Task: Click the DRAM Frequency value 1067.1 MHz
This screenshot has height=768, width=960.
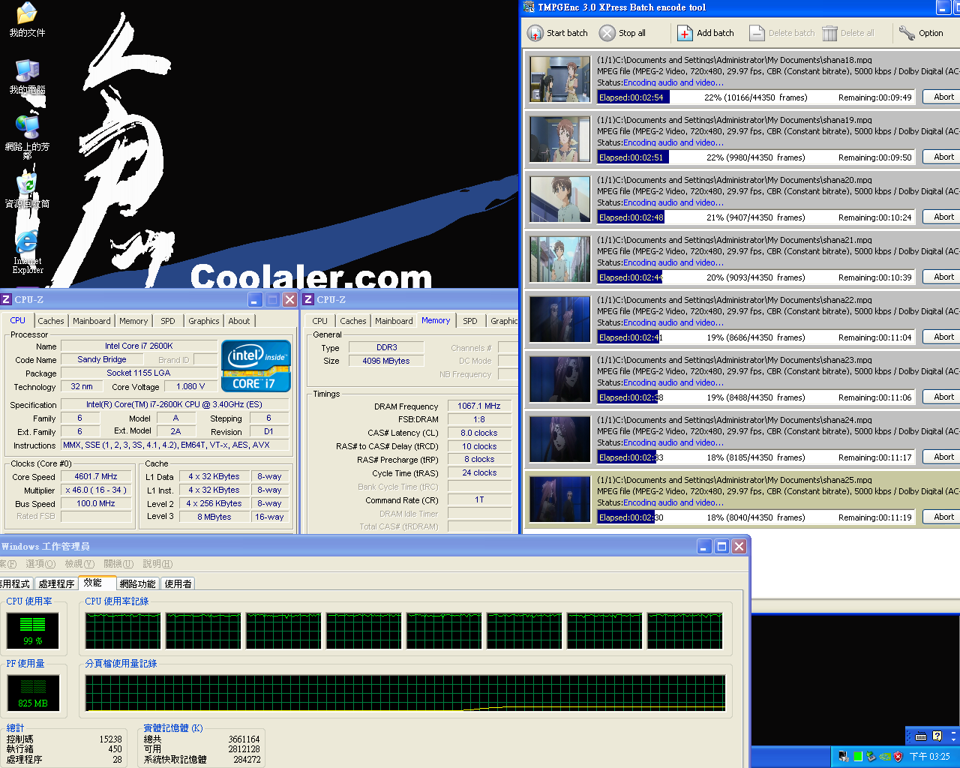Action: click(x=479, y=406)
